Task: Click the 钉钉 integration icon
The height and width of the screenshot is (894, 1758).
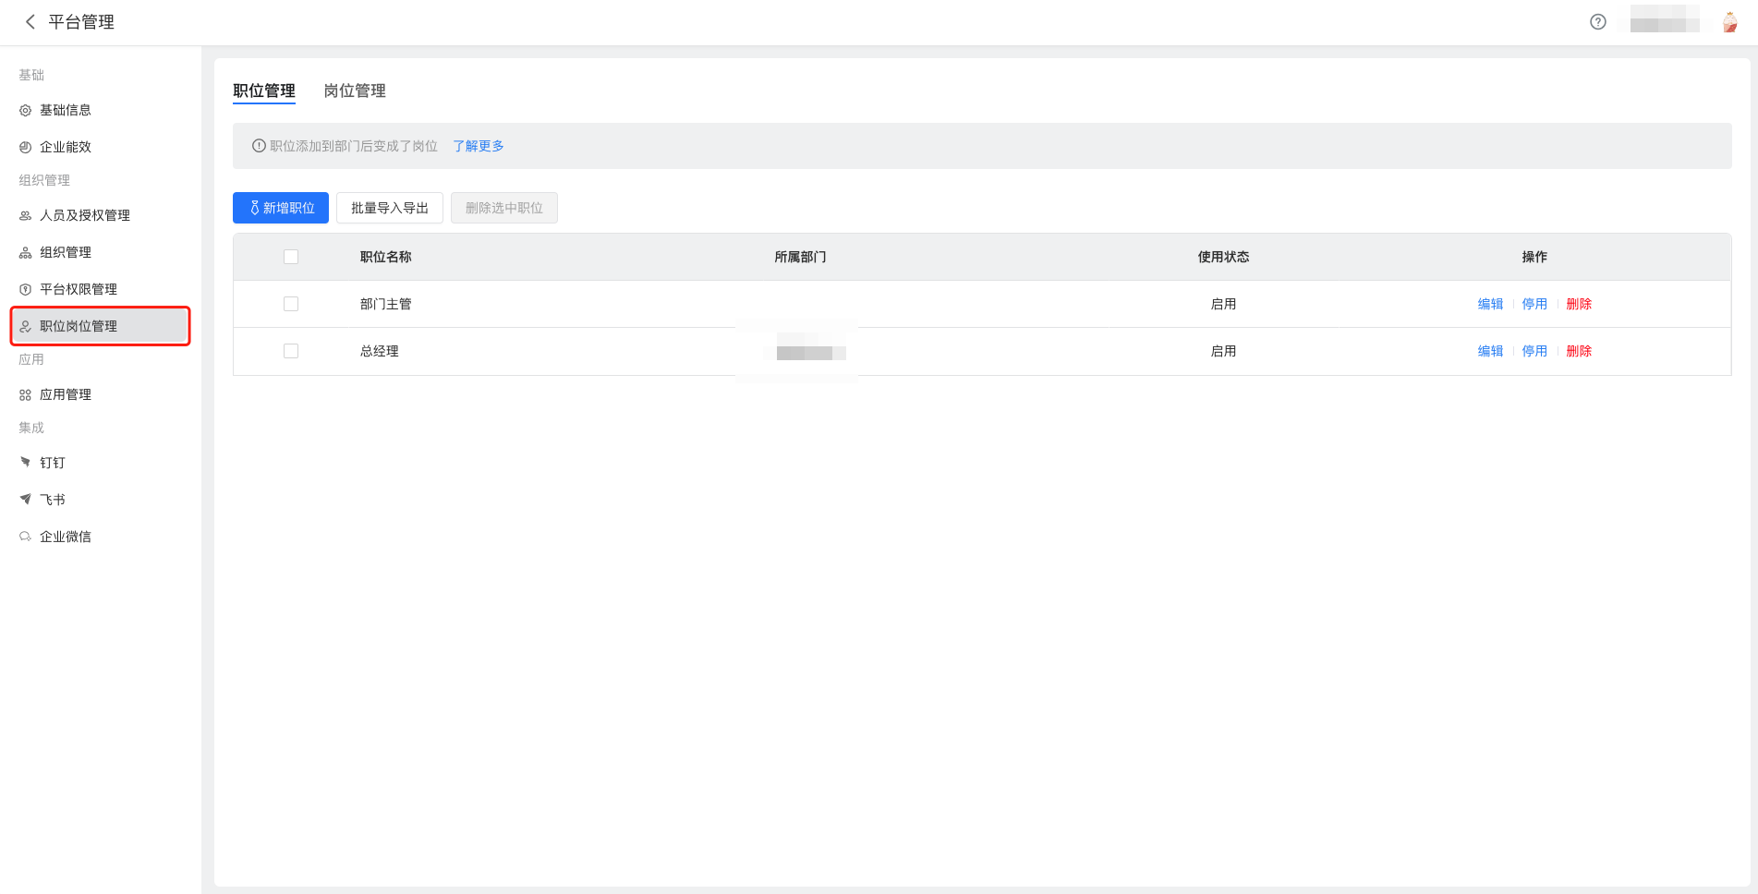Action: (26, 463)
